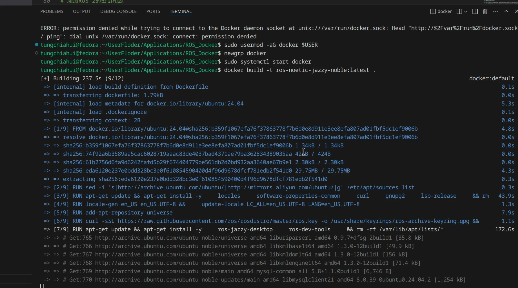Kill terminal with the trash icon
Screen dimensions: 518x288
(x=485, y=11)
